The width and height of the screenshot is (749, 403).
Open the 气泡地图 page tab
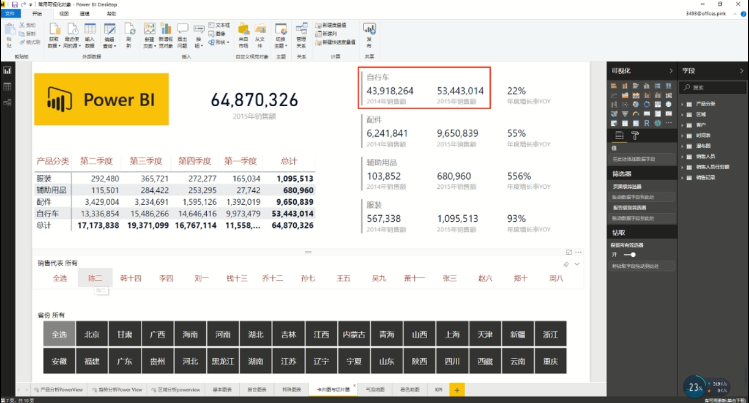[x=374, y=390]
